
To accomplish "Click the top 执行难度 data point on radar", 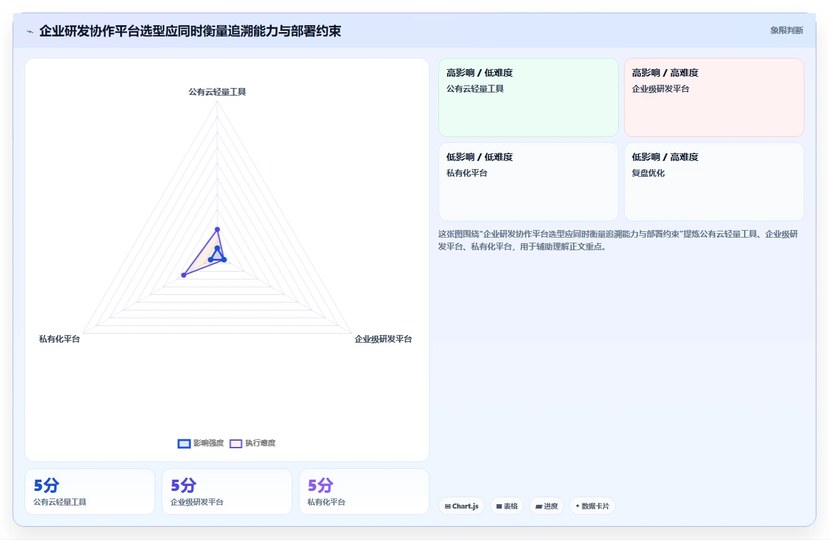I will 217,229.
